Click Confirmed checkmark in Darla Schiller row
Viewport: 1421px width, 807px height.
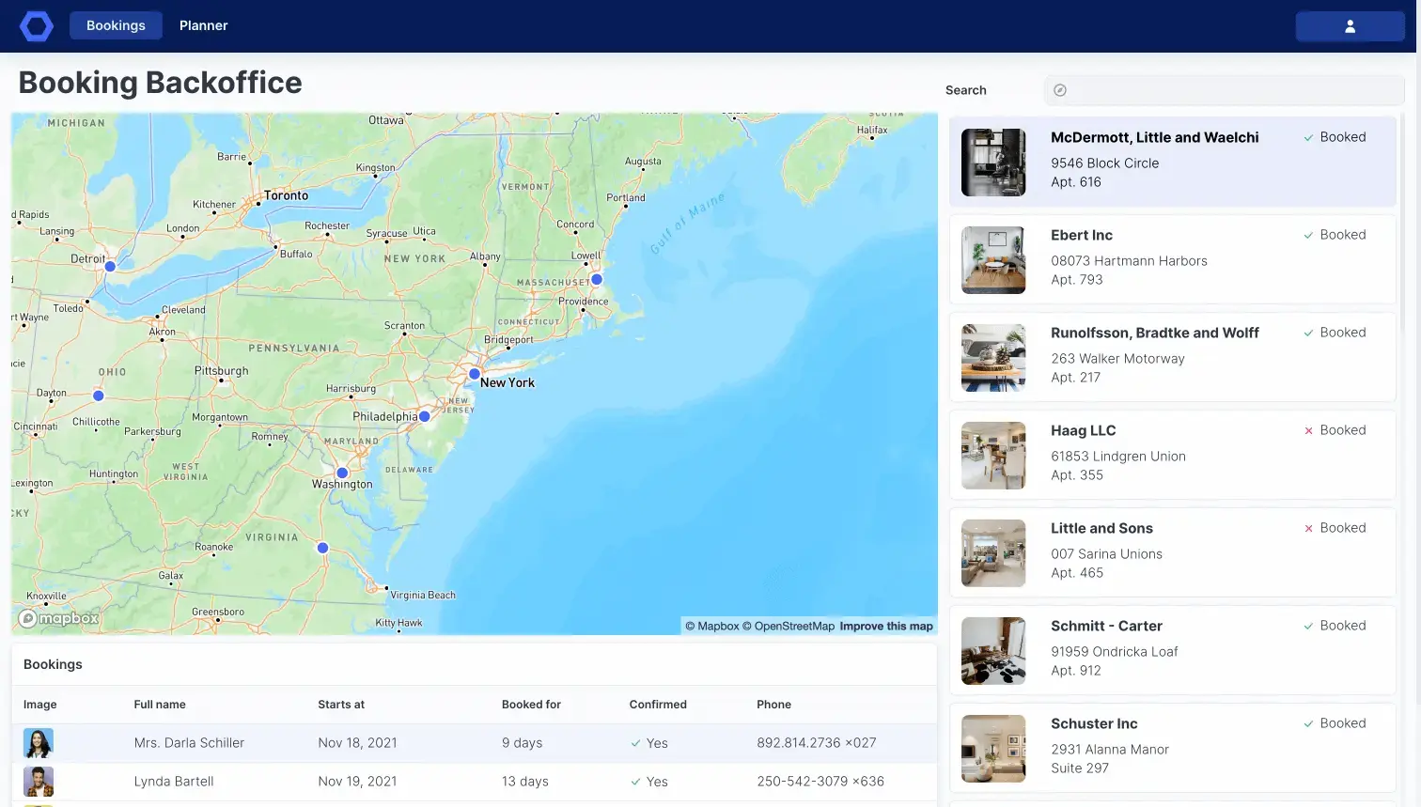tap(636, 743)
